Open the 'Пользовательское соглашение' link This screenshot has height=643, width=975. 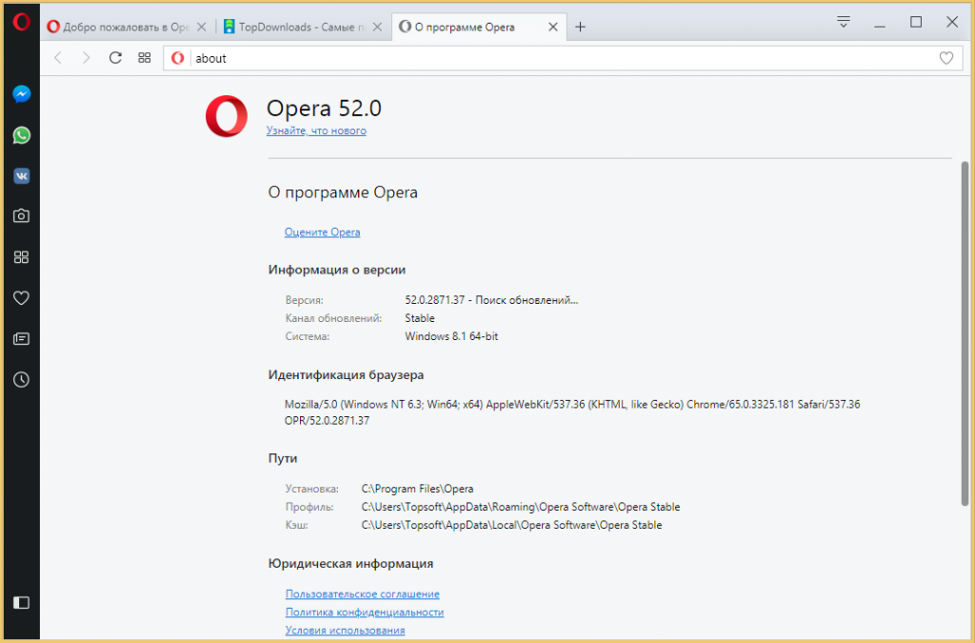coord(363,593)
